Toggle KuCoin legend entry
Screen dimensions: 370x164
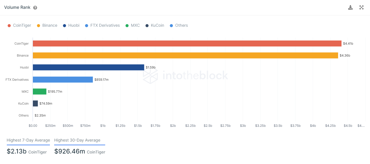(x=155, y=26)
